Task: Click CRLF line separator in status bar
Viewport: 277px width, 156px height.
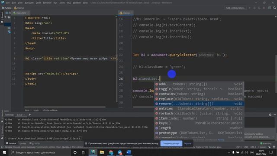Action: click(x=246, y=147)
